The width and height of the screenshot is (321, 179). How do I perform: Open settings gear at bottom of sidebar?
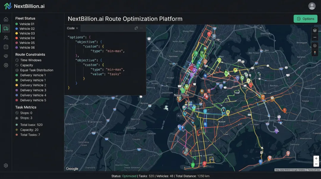tap(6, 165)
